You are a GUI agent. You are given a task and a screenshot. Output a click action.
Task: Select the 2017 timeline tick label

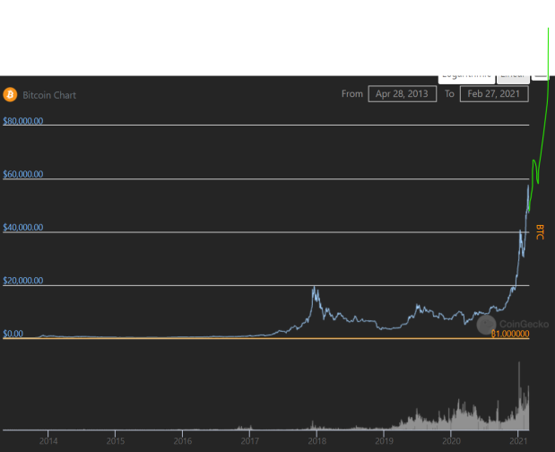point(250,440)
